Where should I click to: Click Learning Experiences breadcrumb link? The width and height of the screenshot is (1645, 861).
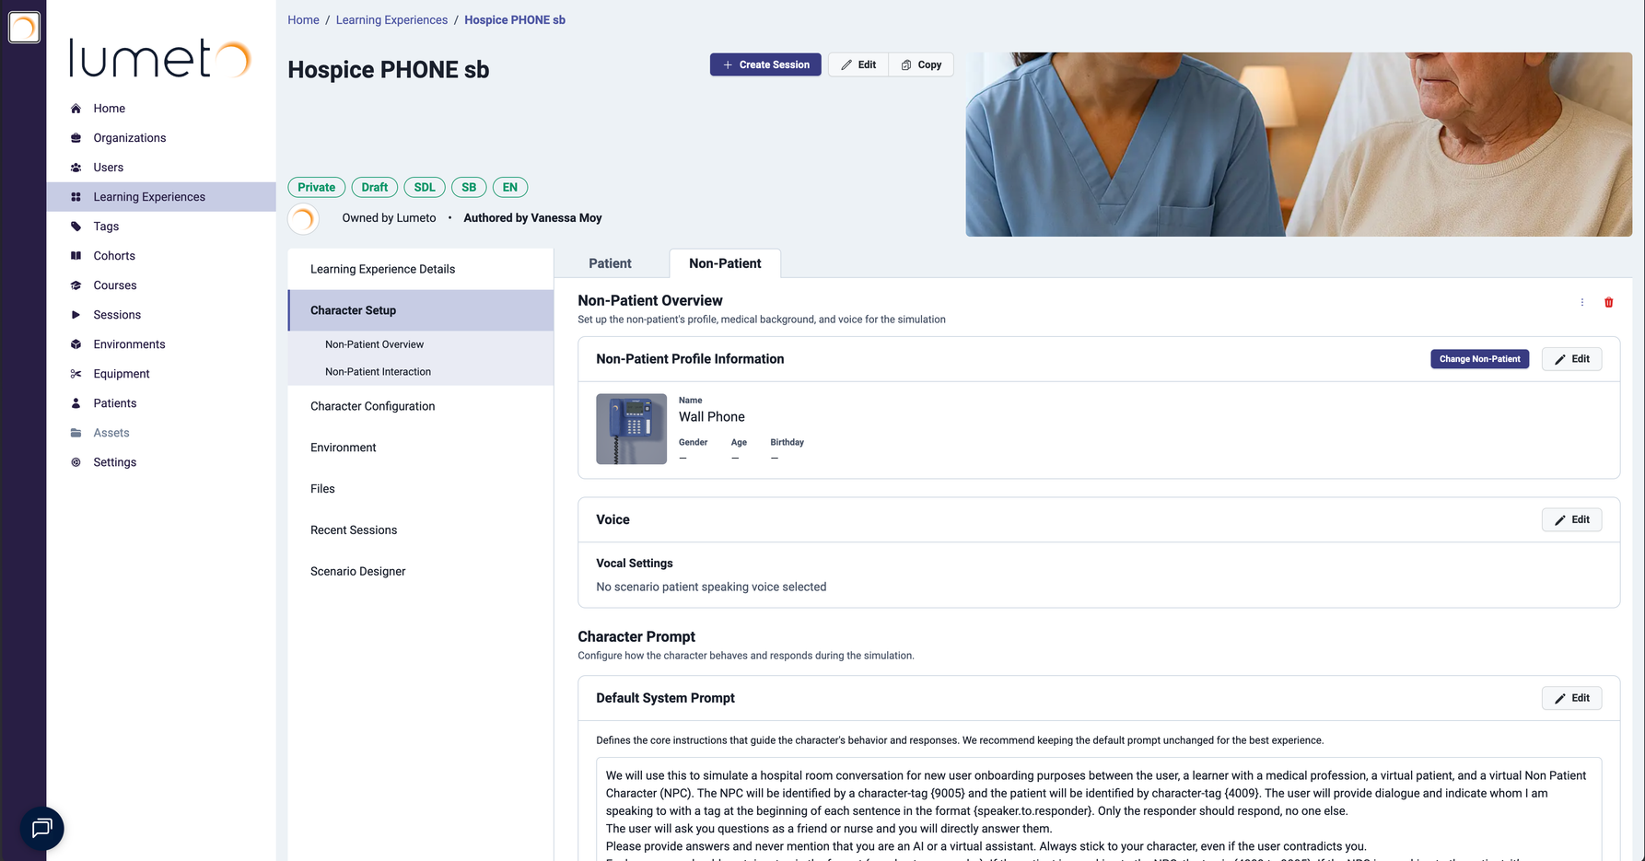[391, 19]
